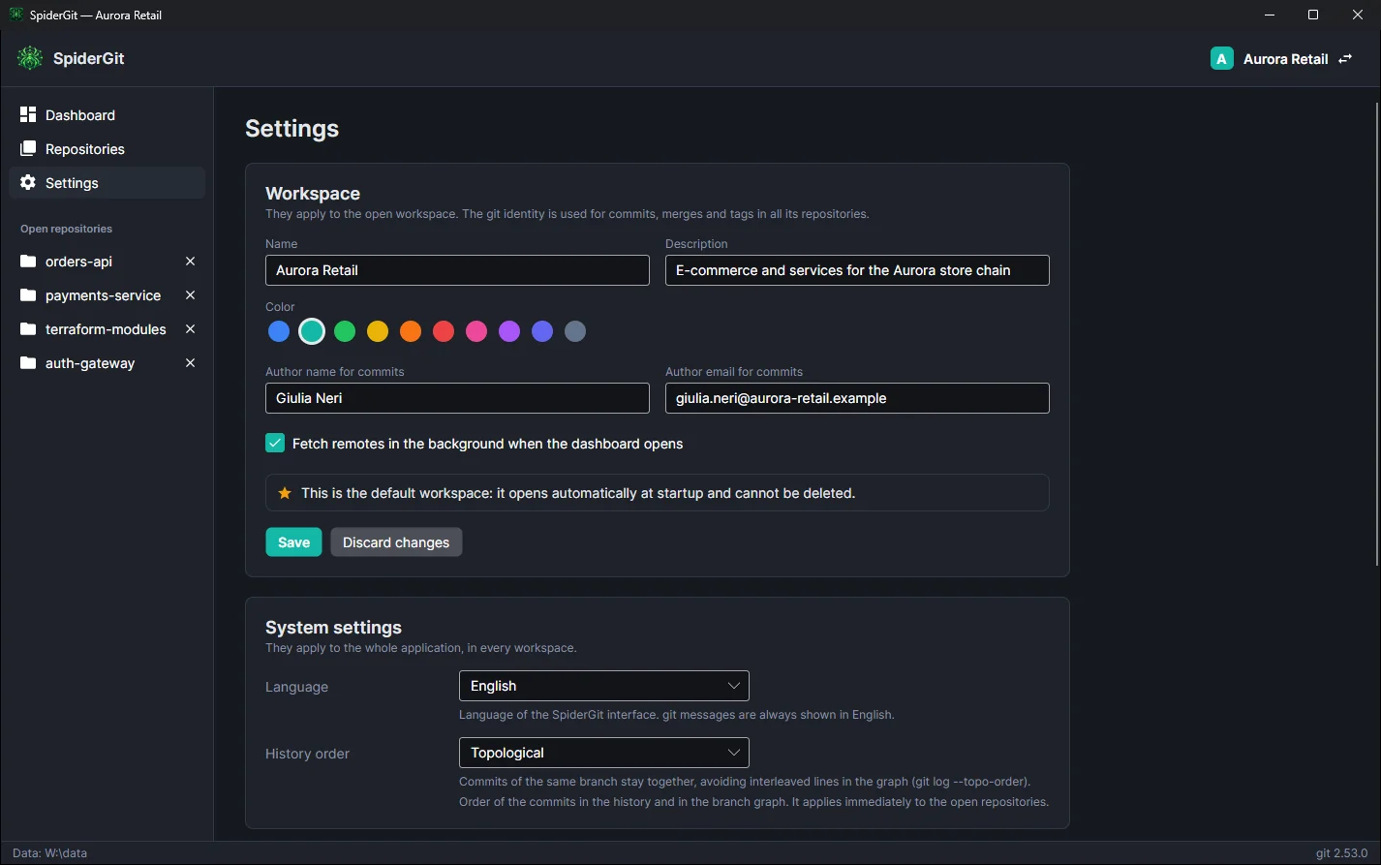The width and height of the screenshot is (1381, 865).
Task: Click the SpiderGit spider logo icon
Action: [x=30, y=58]
